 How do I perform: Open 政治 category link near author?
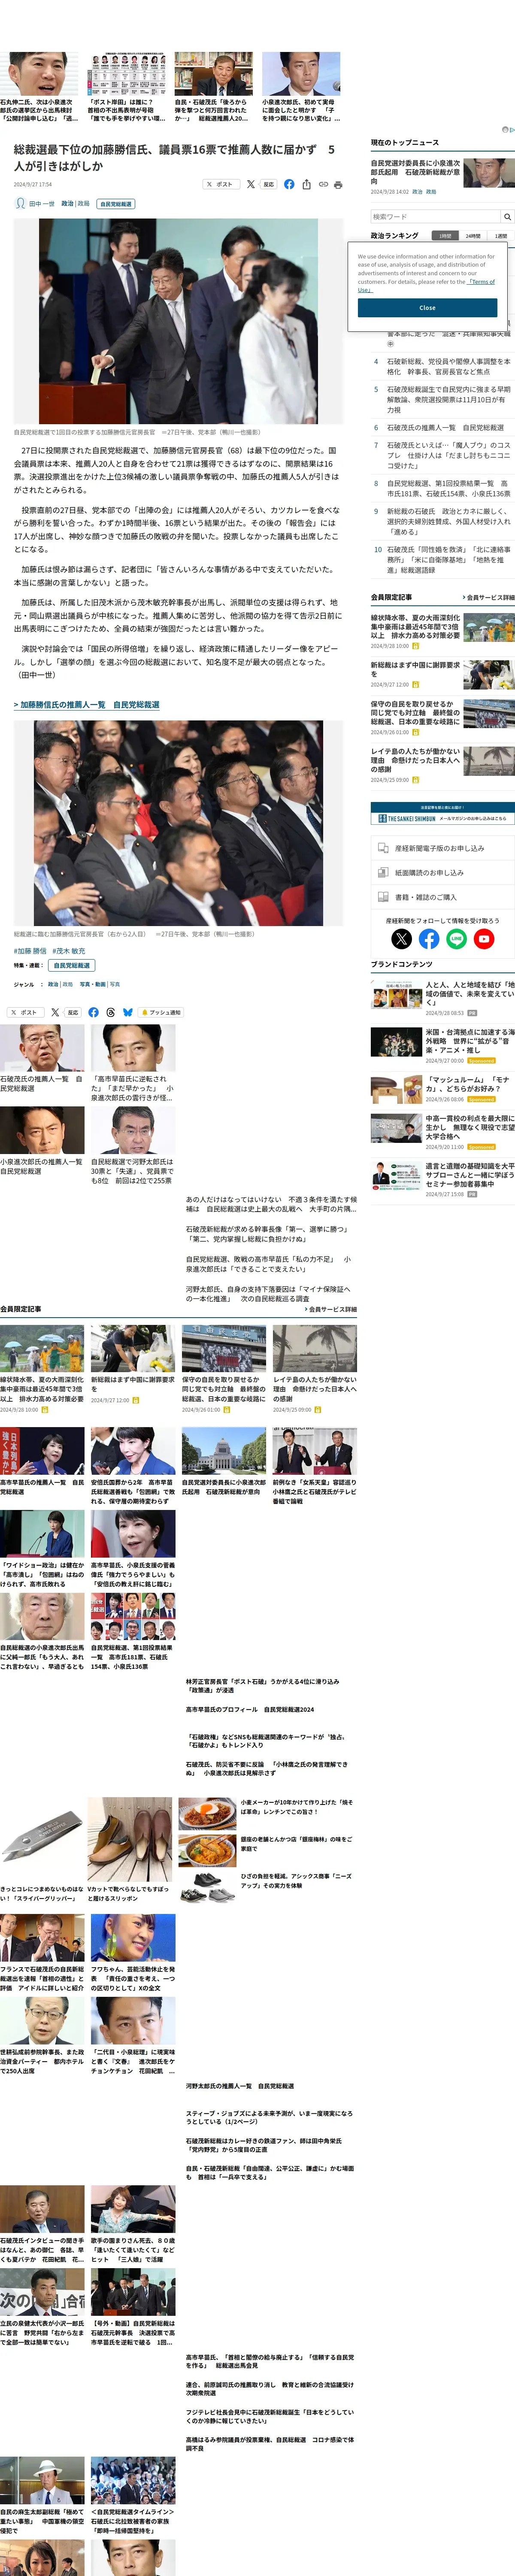tap(67, 203)
